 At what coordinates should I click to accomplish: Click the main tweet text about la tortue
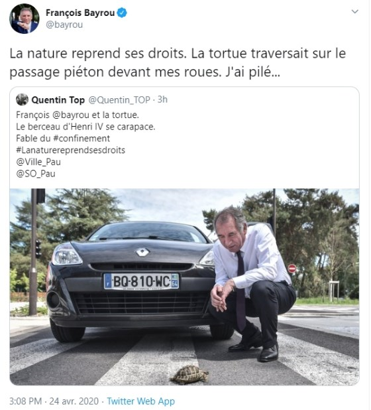178,62
